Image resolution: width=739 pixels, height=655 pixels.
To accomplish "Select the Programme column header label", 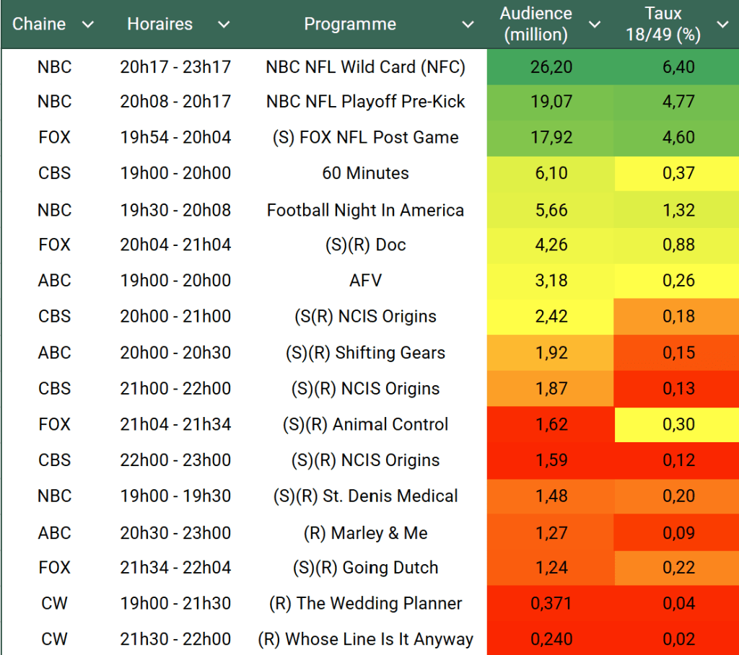I will point(350,25).
